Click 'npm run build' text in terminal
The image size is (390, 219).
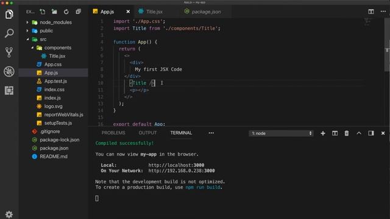click(x=203, y=187)
